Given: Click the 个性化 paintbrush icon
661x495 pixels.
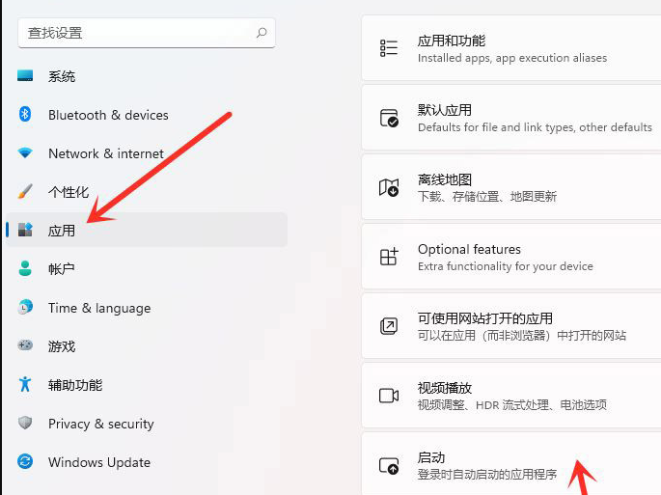Looking at the screenshot, I should [26, 192].
